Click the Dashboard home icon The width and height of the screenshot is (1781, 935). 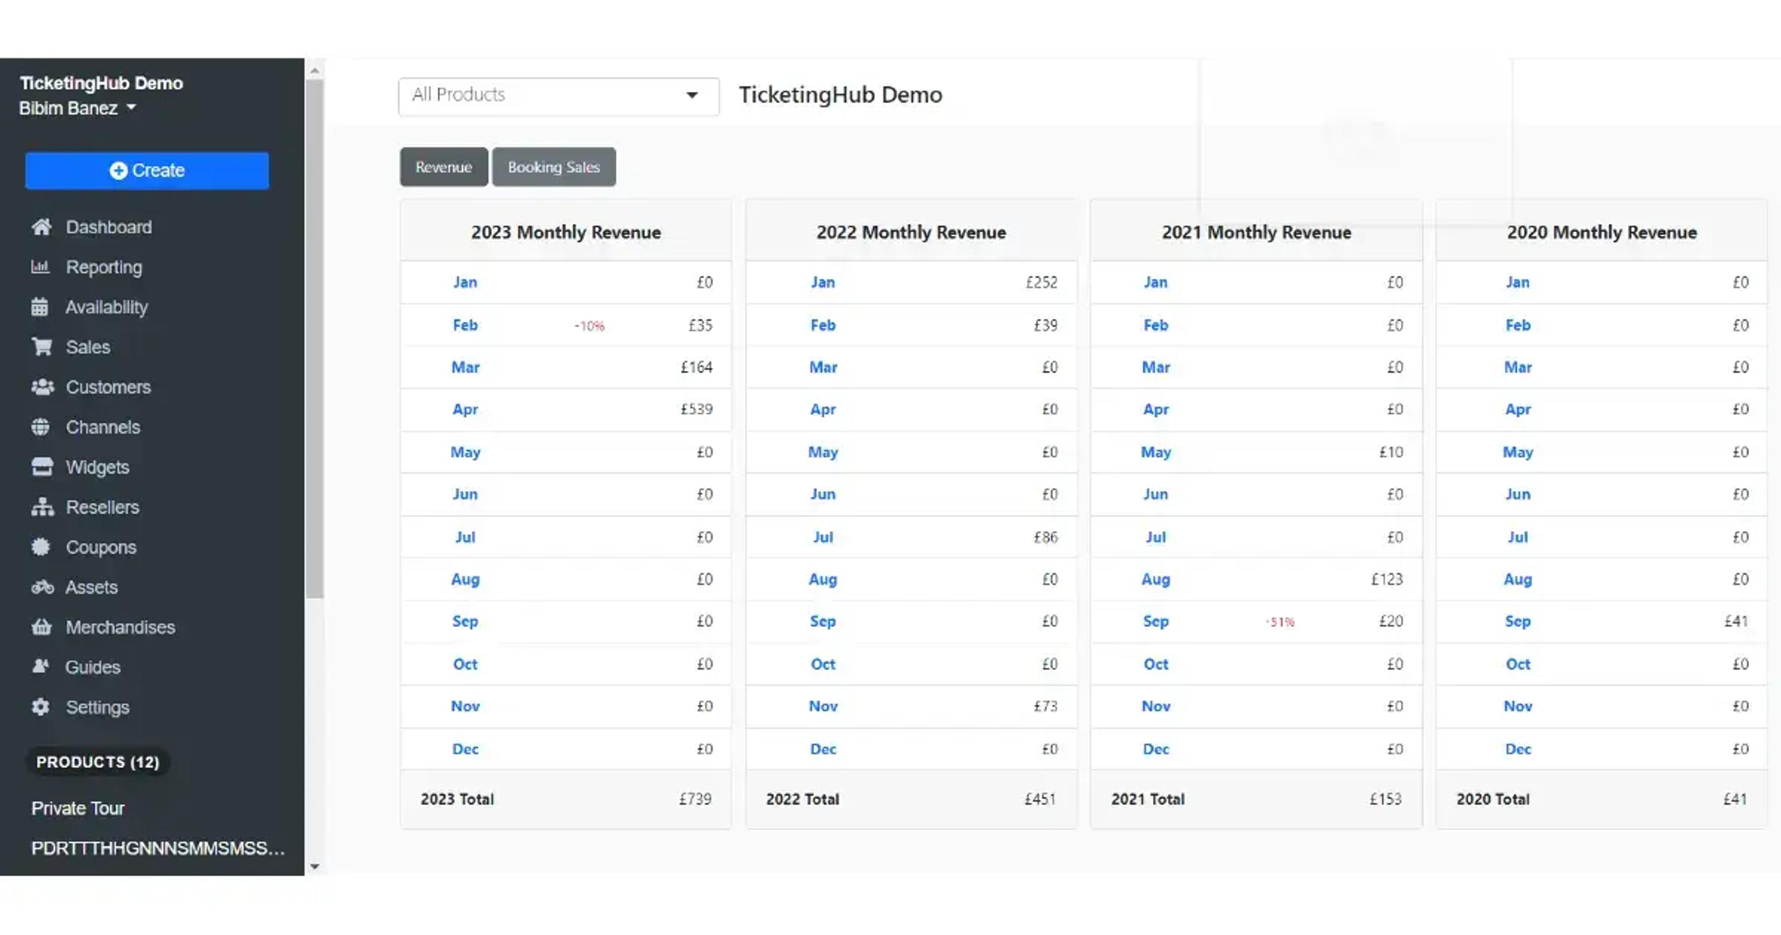[x=41, y=227]
